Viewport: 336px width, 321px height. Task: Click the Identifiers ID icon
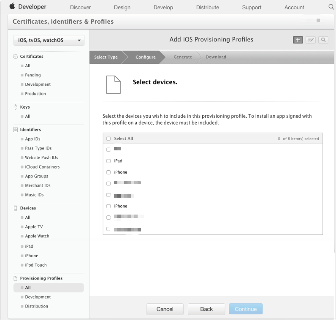pos(15,130)
